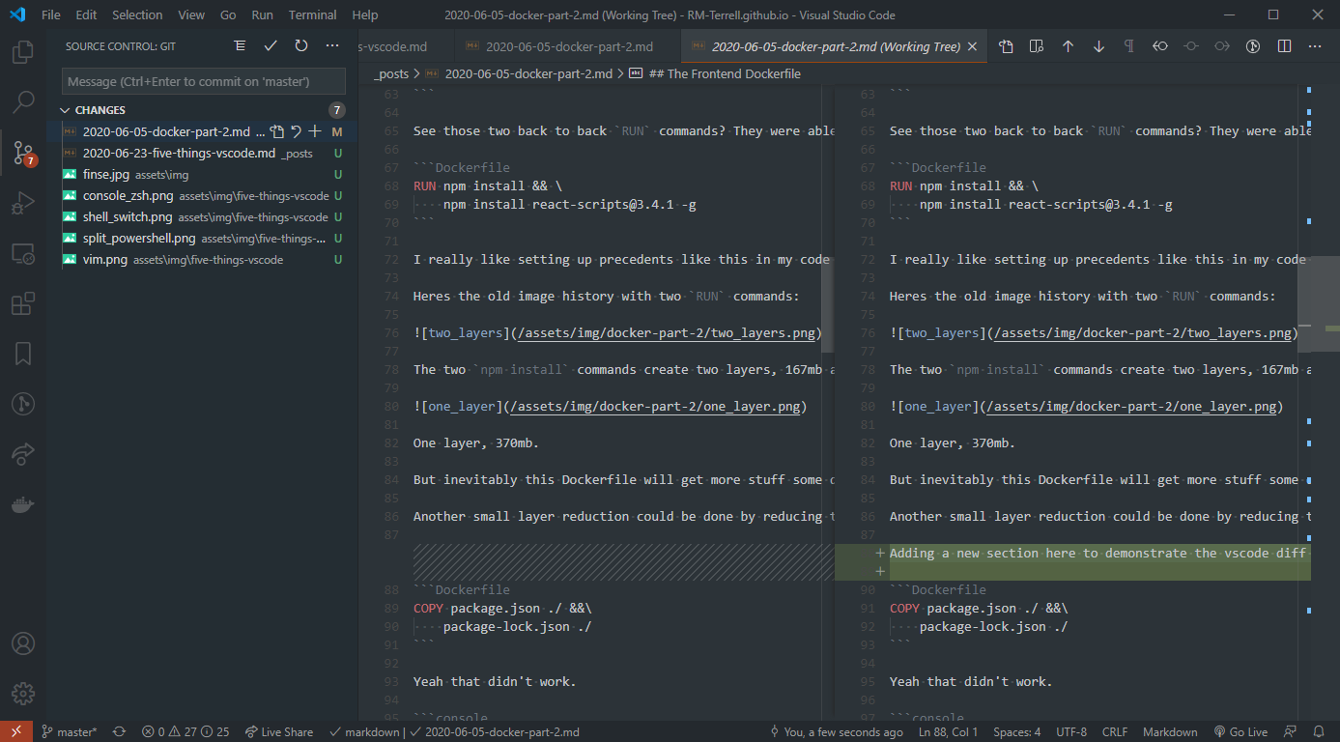The width and height of the screenshot is (1340, 742).
Task: Go to previous change with up arrow
Action: [x=1068, y=46]
